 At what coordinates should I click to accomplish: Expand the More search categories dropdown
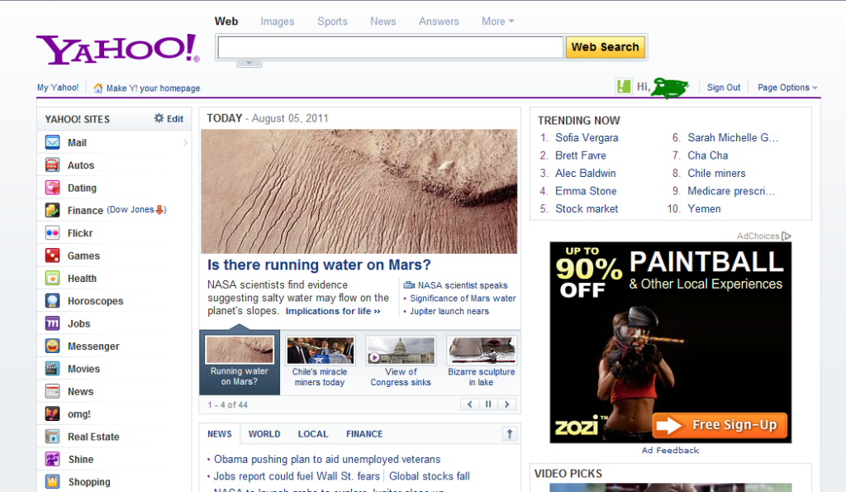coord(497,21)
